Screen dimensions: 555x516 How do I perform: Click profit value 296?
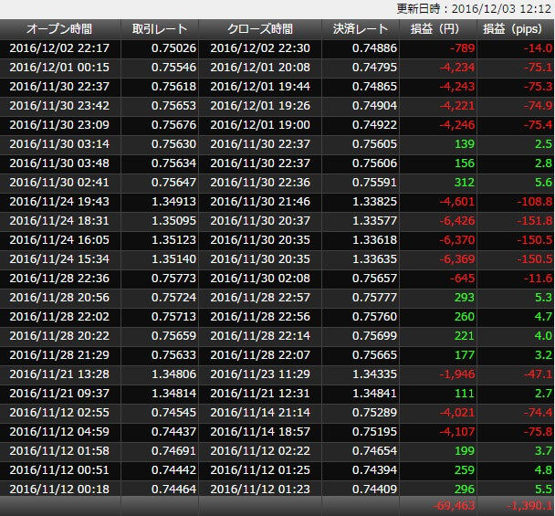(x=465, y=489)
